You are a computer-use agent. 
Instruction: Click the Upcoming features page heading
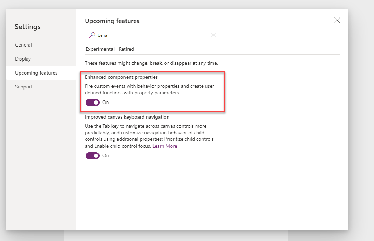pos(112,21)
